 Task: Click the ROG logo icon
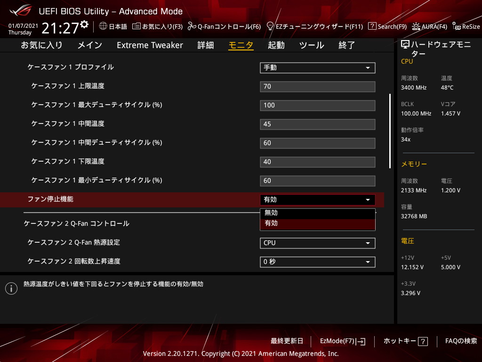point(21,10)
